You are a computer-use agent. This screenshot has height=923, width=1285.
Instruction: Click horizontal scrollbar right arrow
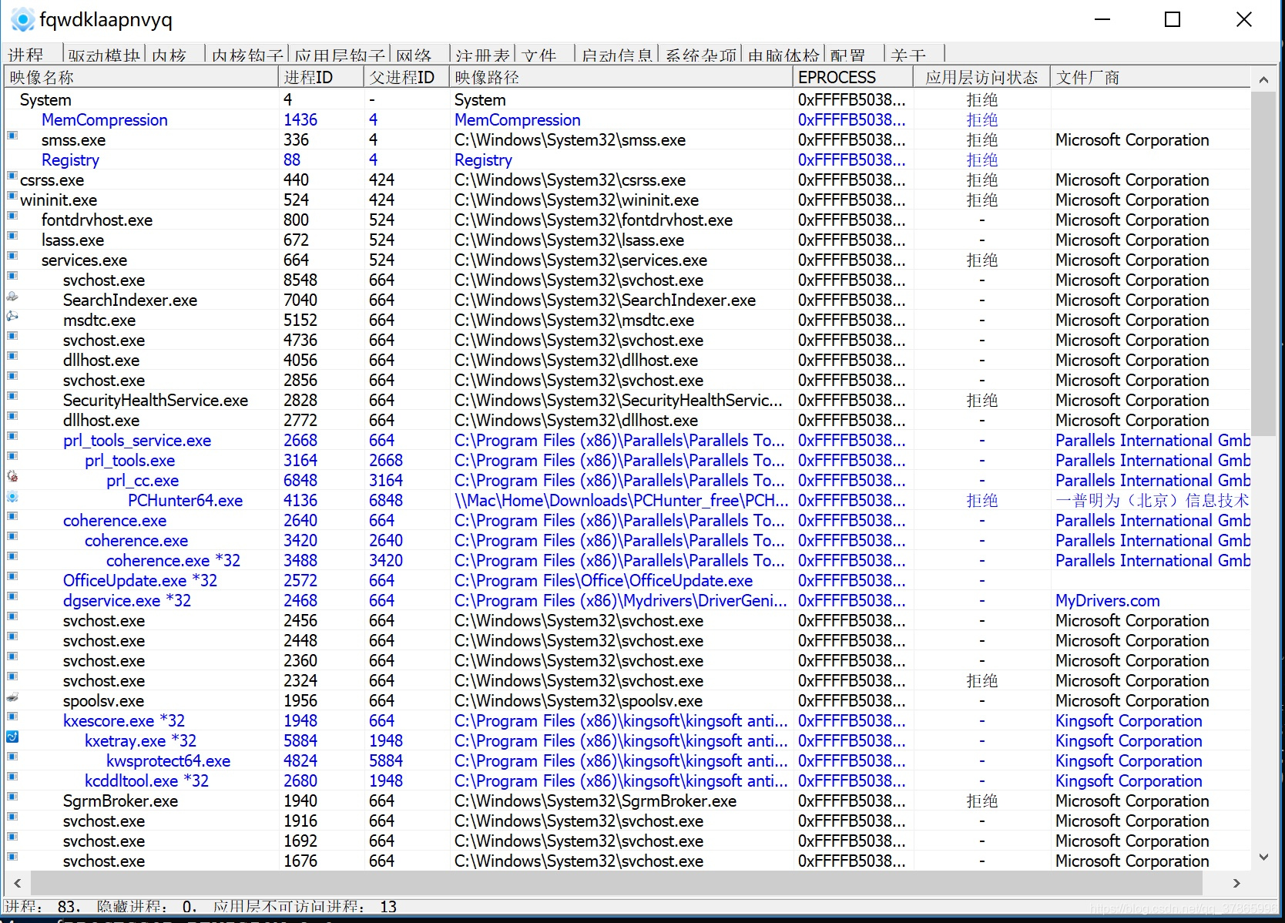coord(1236,883)
